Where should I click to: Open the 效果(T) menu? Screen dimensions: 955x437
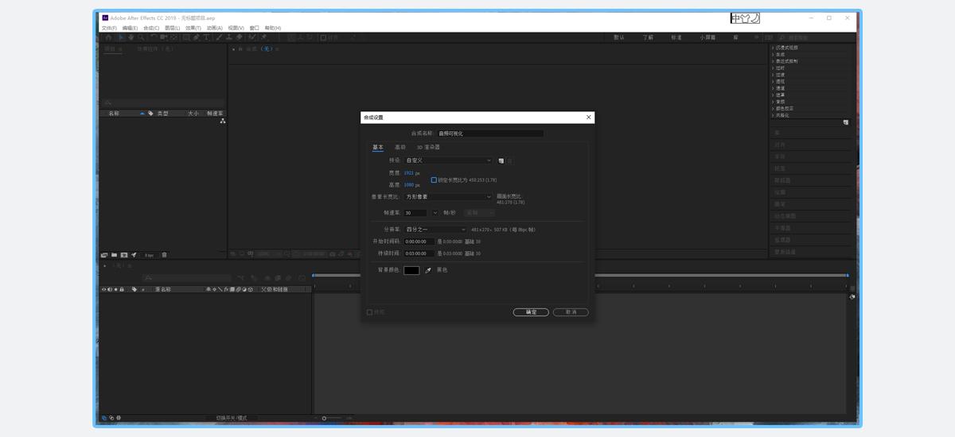[193, 28]
